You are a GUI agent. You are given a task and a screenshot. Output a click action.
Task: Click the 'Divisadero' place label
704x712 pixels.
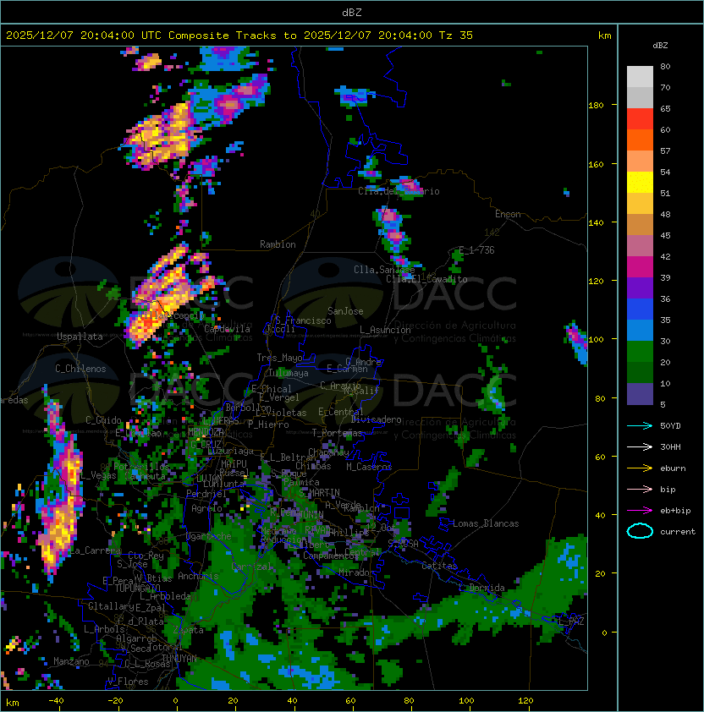point(377,419)
